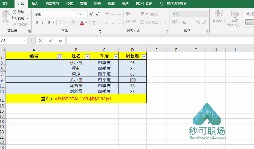Open Conditional Formatting (条件格式)
The image size is (254, 149).
pos(219,18)
